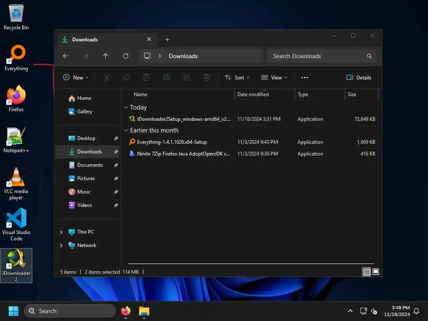The image size is (428, 321).
Task: Select the Visual Studio Code desktop icon
Action: pos(16,224)
